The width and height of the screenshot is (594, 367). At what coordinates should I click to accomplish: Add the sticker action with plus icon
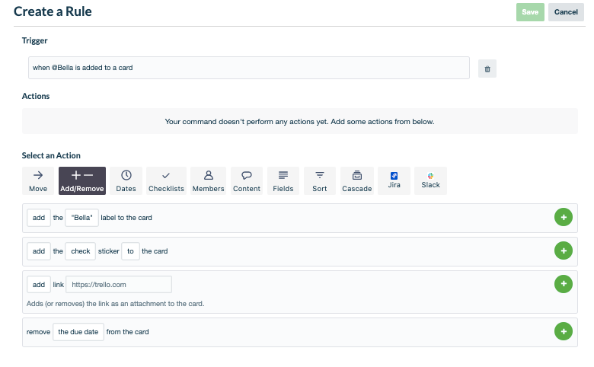tap(564, 251)
